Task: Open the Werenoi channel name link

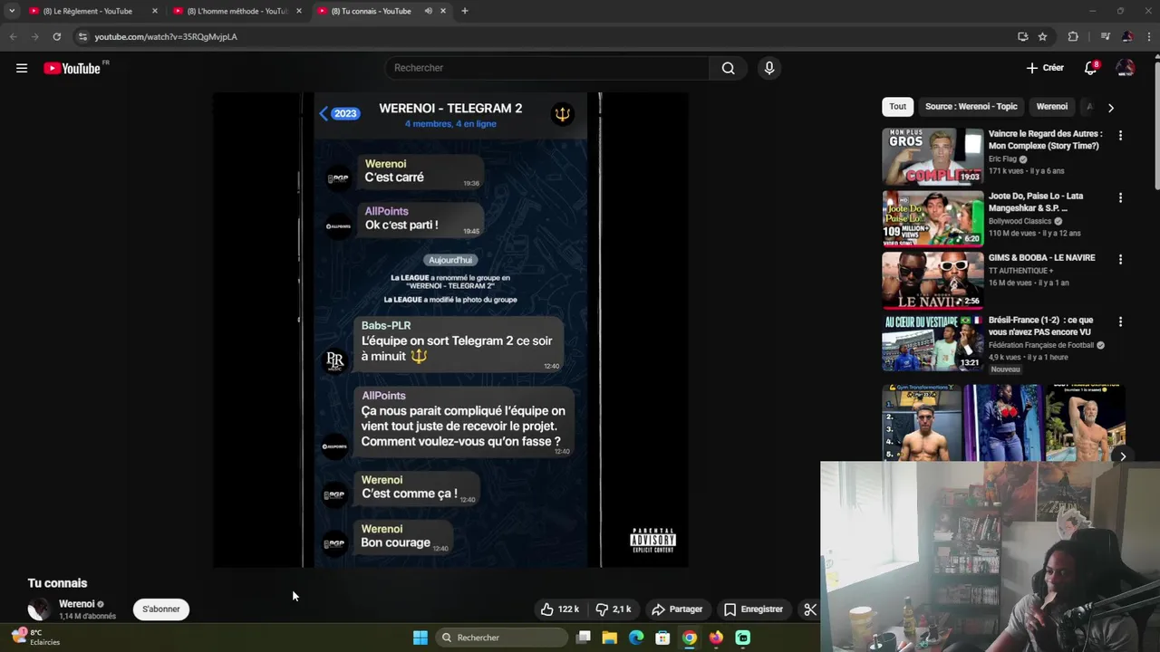Action: [x=76, y=604]
